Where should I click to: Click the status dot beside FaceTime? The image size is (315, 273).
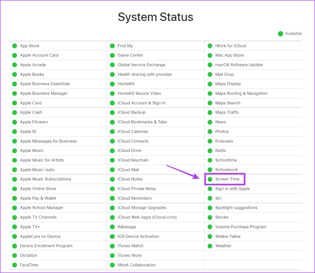pyautogui.click(x=15, y=265)
